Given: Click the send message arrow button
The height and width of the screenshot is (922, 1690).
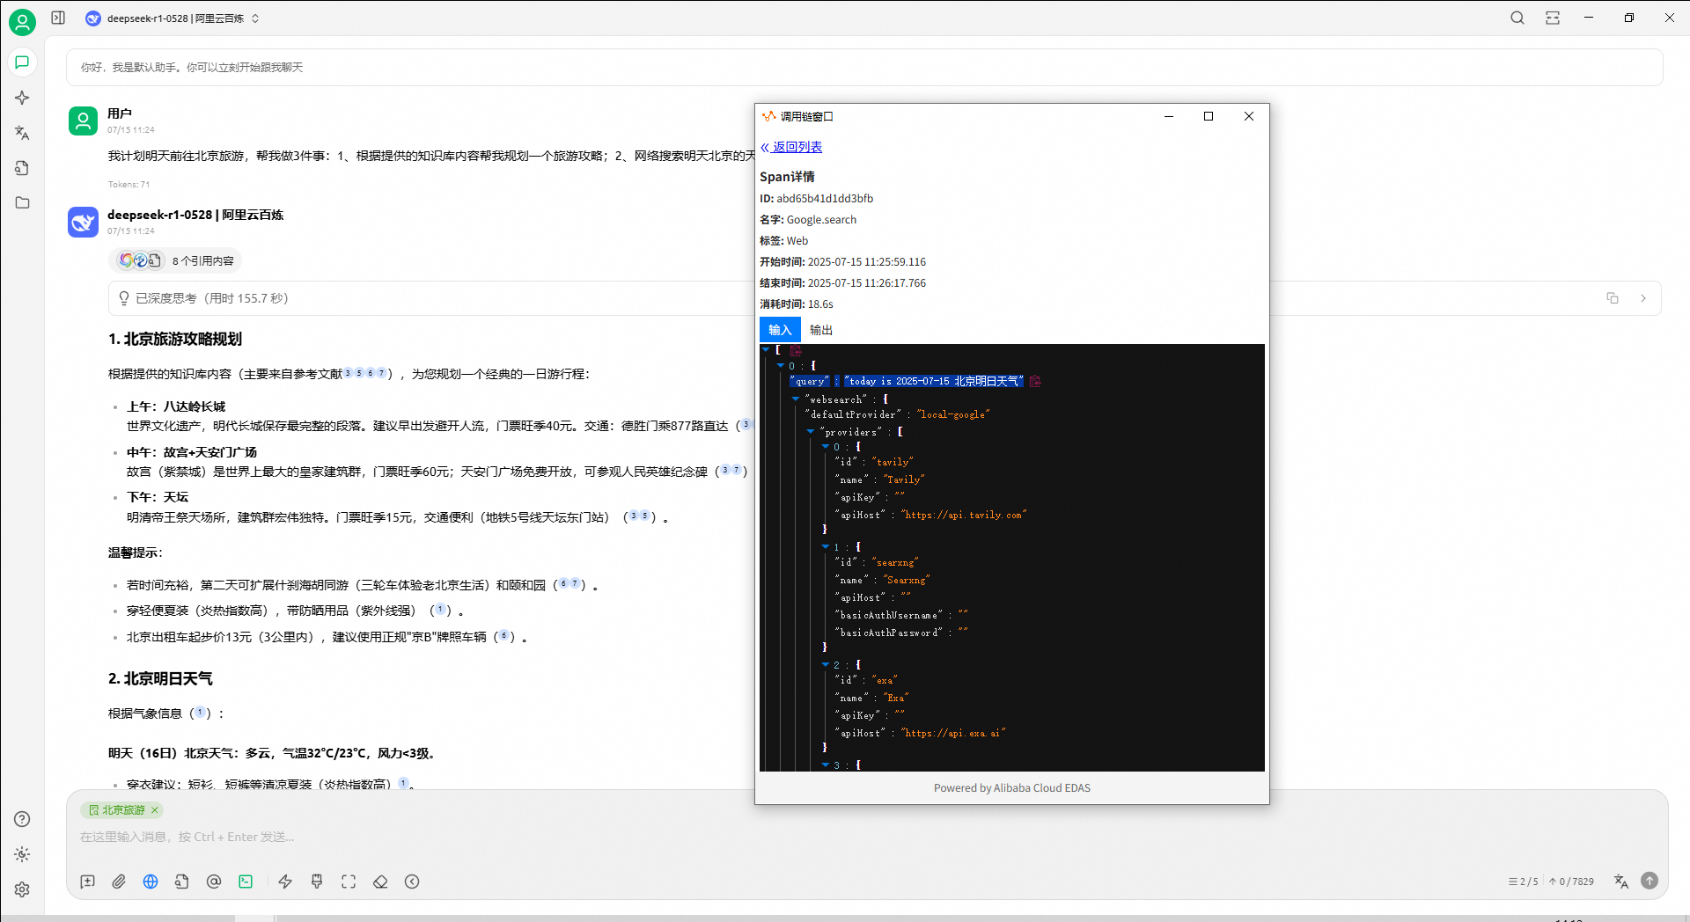Looking at the screenshot, I should [x=1650, y=881].
